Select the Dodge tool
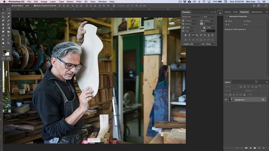 [8, 32]
